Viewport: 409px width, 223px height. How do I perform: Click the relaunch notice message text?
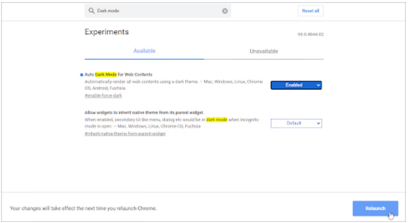click(x=84, y=209)
